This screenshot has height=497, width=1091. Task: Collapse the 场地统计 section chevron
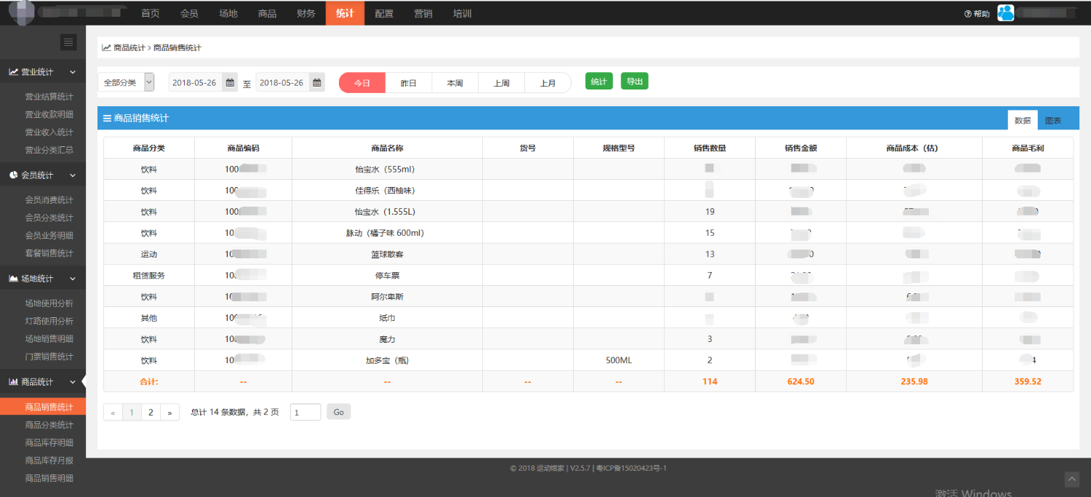pos(72,279)
